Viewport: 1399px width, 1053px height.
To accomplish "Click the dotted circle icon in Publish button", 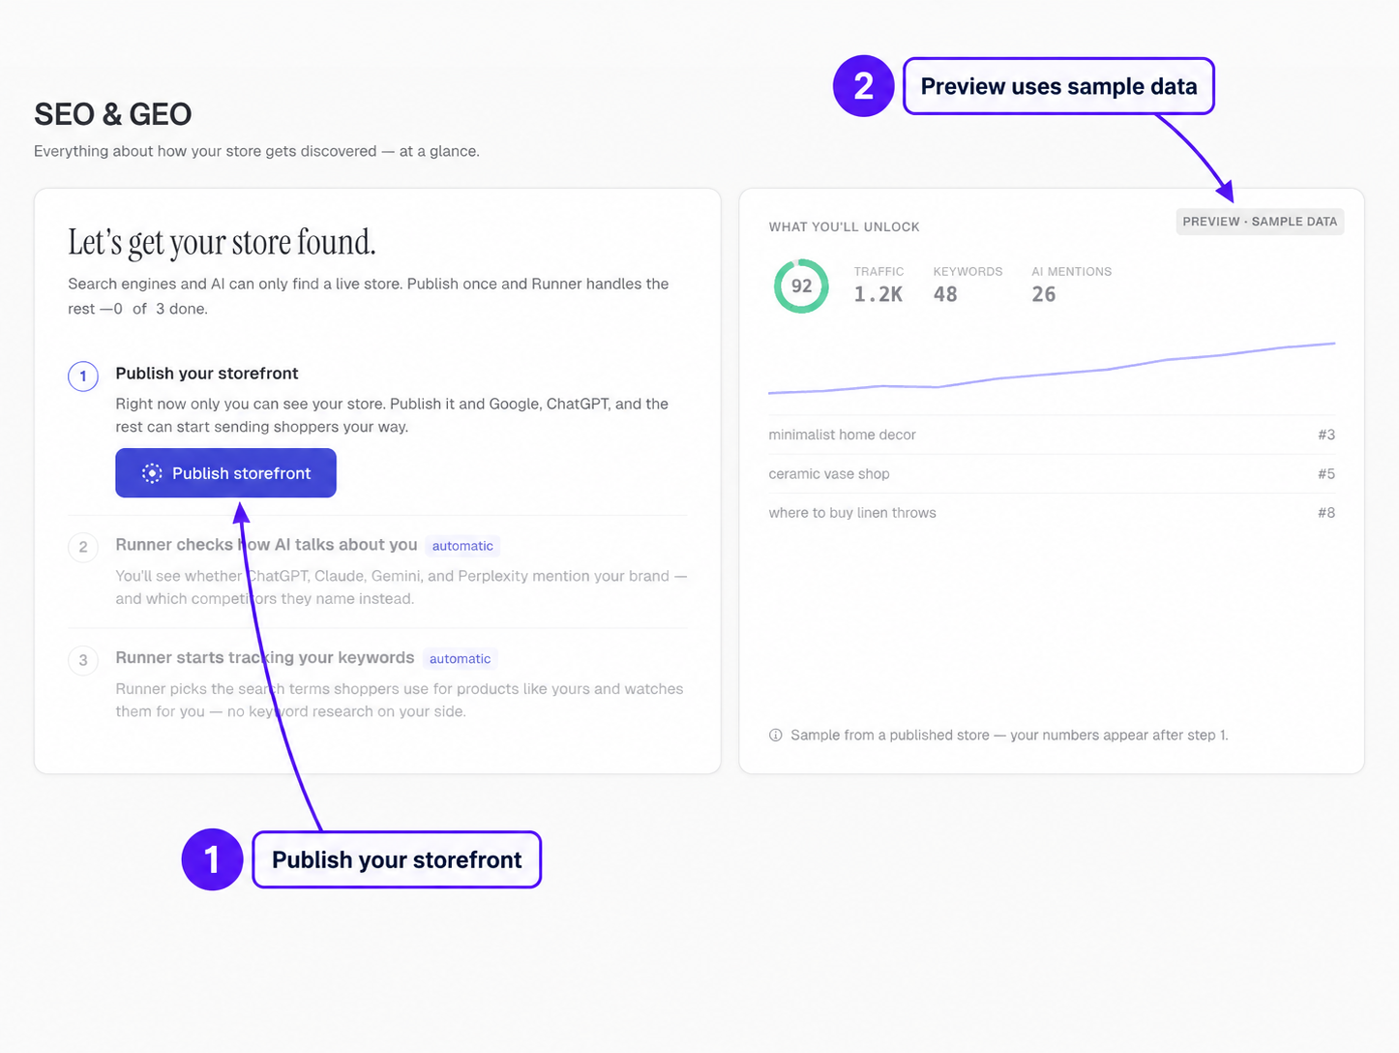I will click(152, 473).
